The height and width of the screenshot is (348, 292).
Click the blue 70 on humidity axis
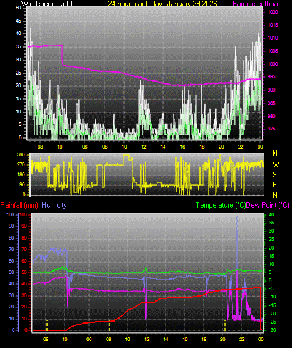pos(11,249)
